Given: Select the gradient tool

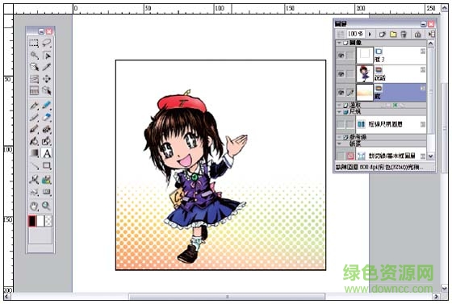Looking at the screenshot, I should (34, 153).
